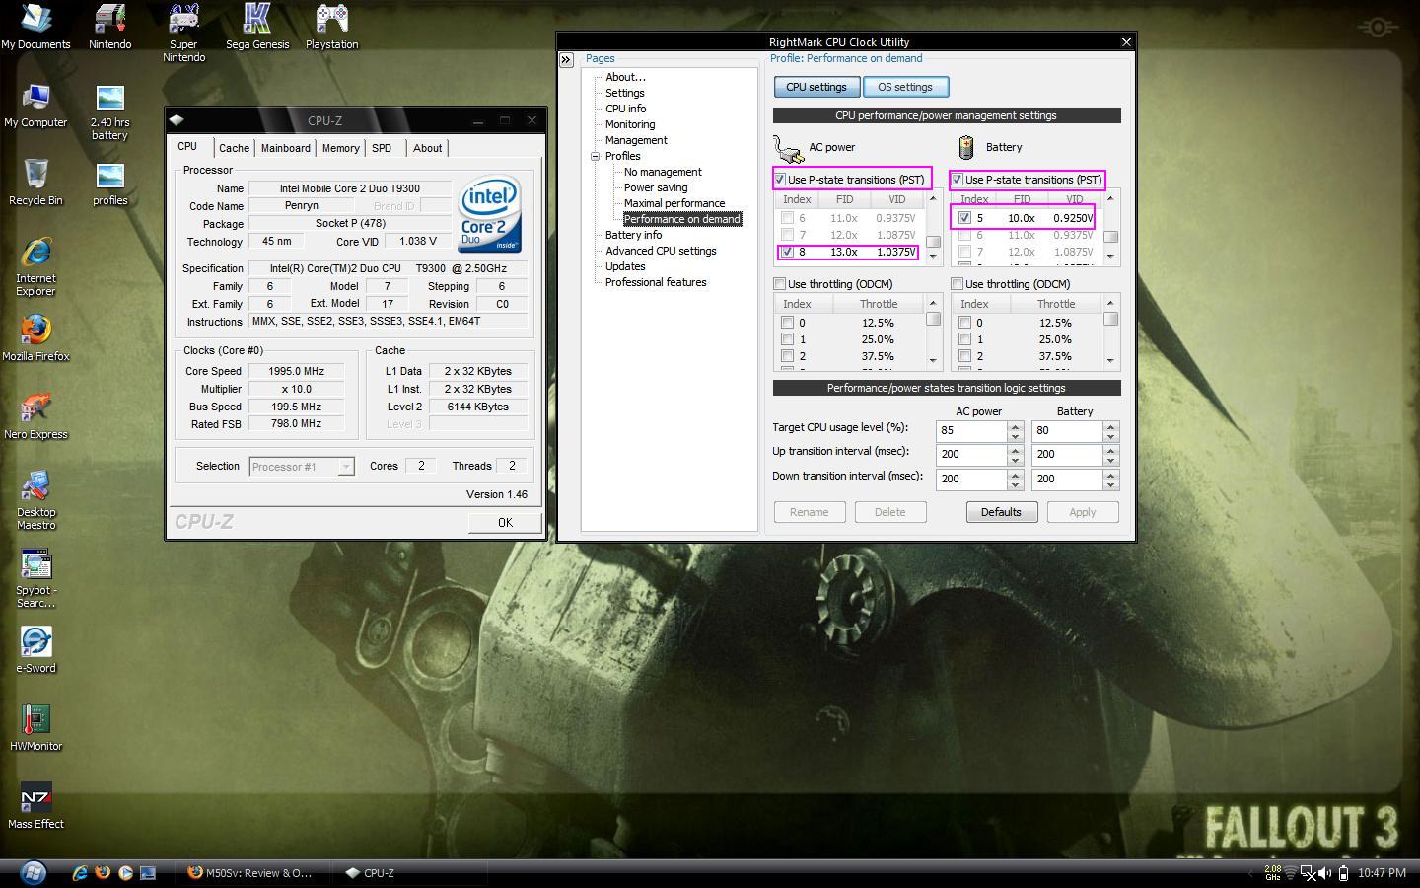The height and width of the screenshot is (888, 1420).
Task: Uncheck Battery P-state index 5
Action: point(964,218)
